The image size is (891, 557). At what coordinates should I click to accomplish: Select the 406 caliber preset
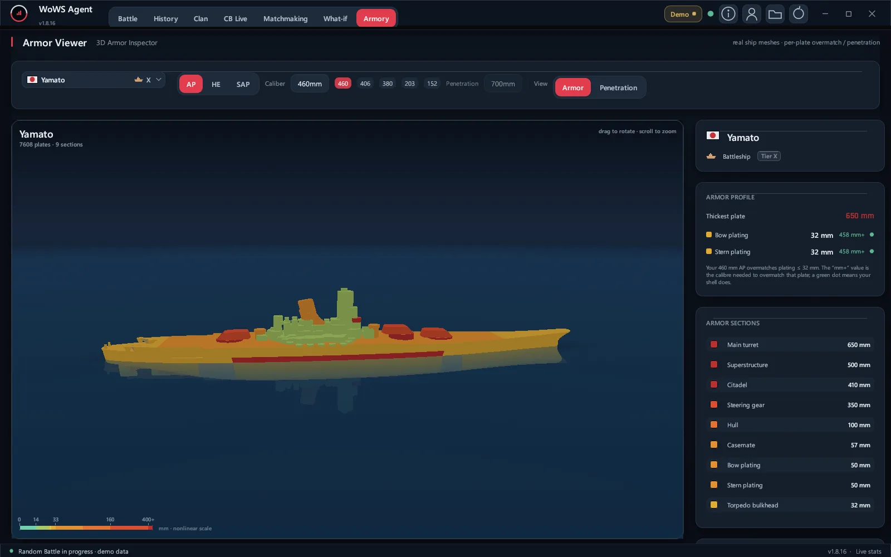[365, 84]
